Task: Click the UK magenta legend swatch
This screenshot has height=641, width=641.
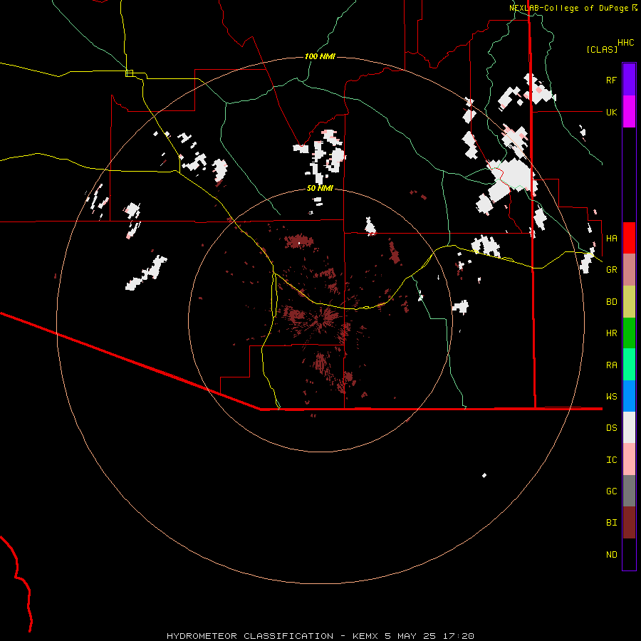Action: [x=629, y=112]
